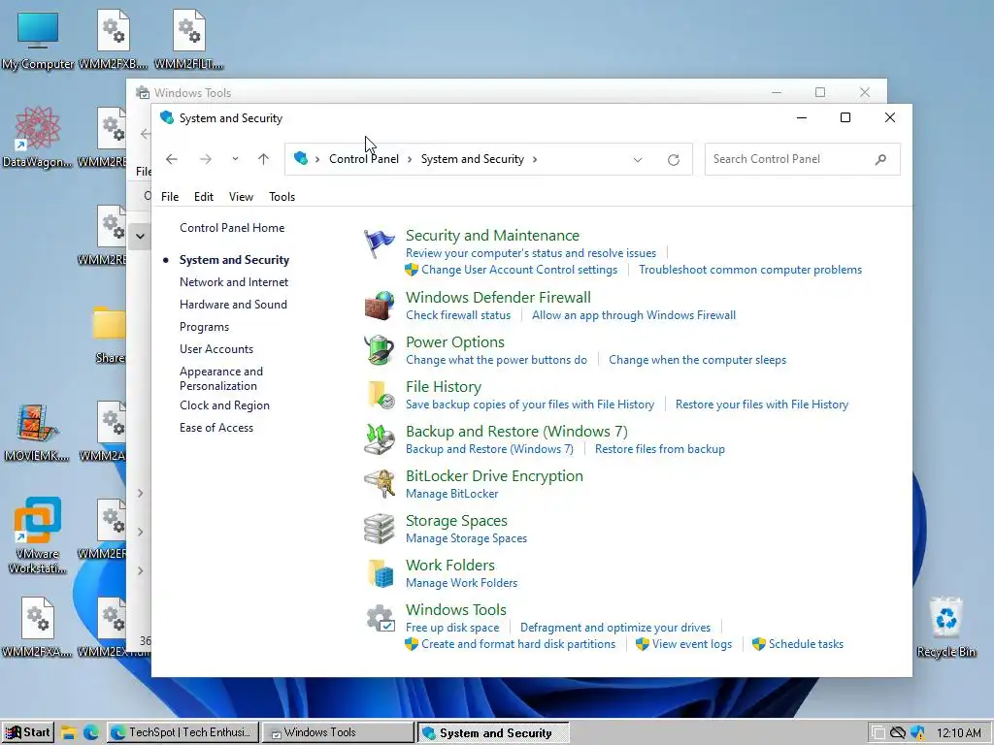Open the User Accounts category

pyautogui.click(x=216, y=349)
